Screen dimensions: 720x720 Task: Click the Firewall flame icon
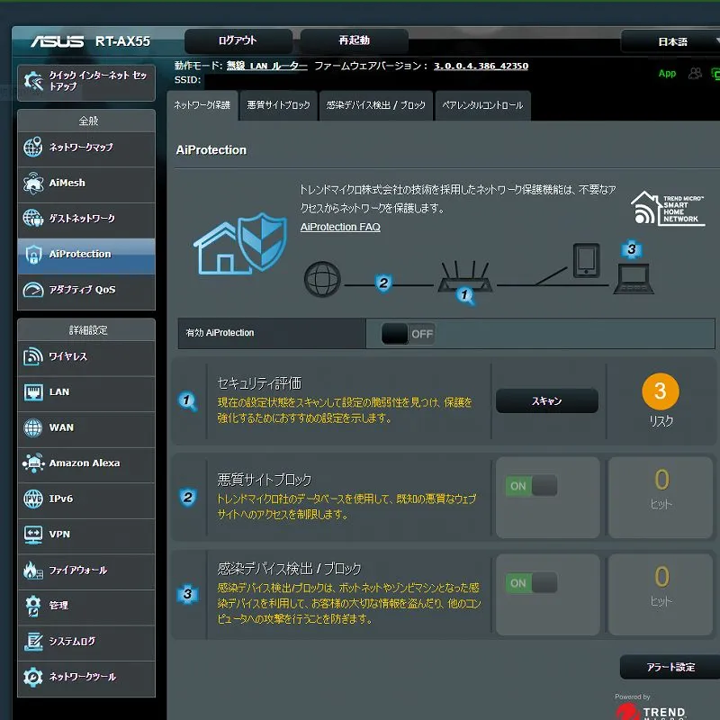[x=32, y=571]
